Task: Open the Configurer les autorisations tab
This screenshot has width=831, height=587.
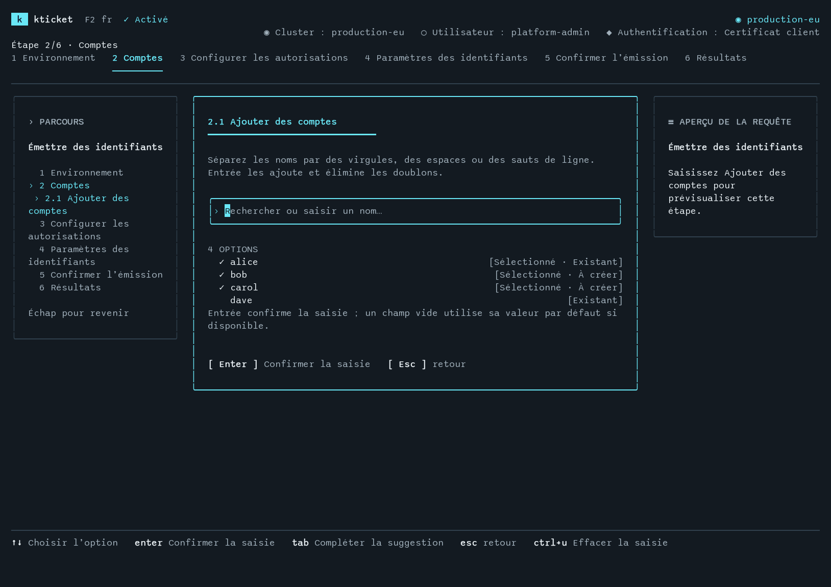Action: [264, 58]
